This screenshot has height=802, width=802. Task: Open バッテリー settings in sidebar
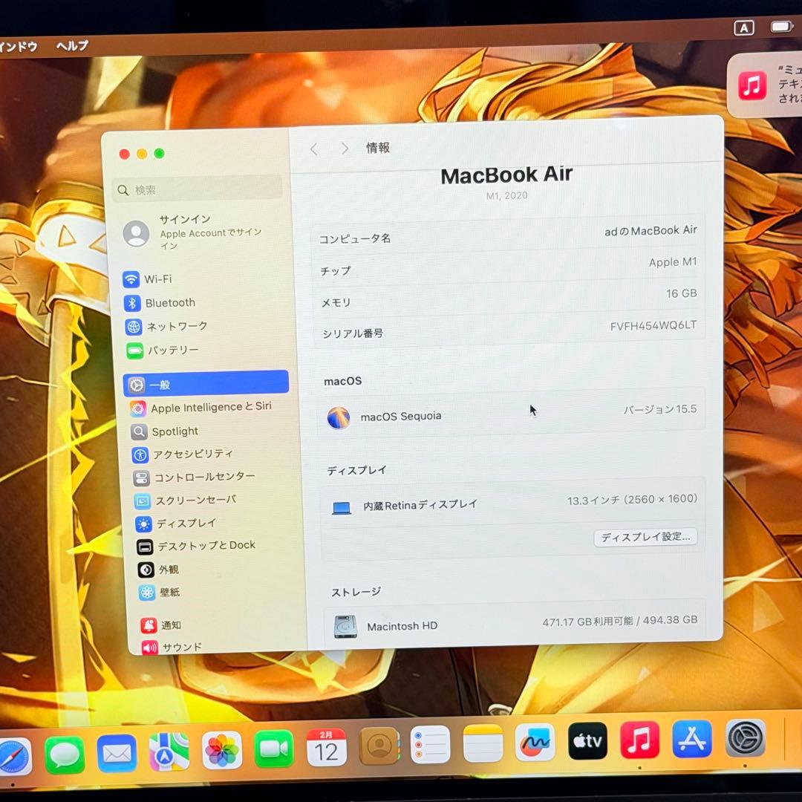(163, 351)
